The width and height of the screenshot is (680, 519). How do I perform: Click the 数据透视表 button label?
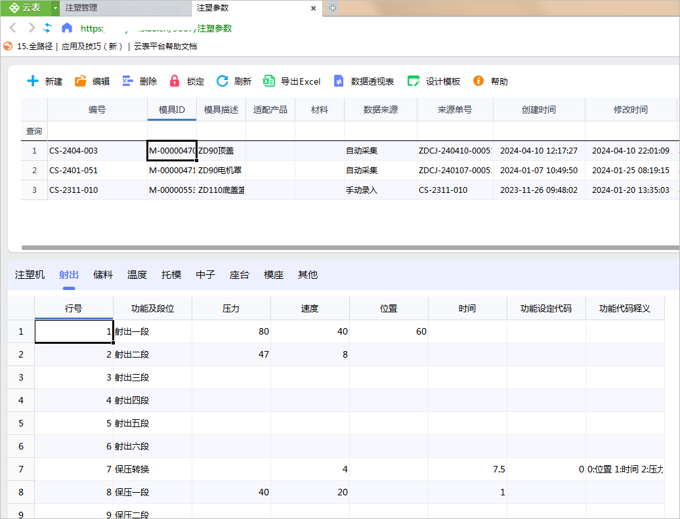click(x=372, y=81)
